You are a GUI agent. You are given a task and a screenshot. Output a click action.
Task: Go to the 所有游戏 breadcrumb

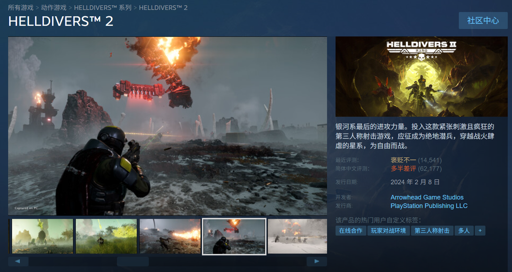click(x=21, y=7)
